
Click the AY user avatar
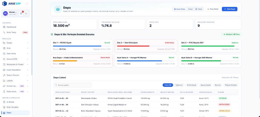point(5,13)
